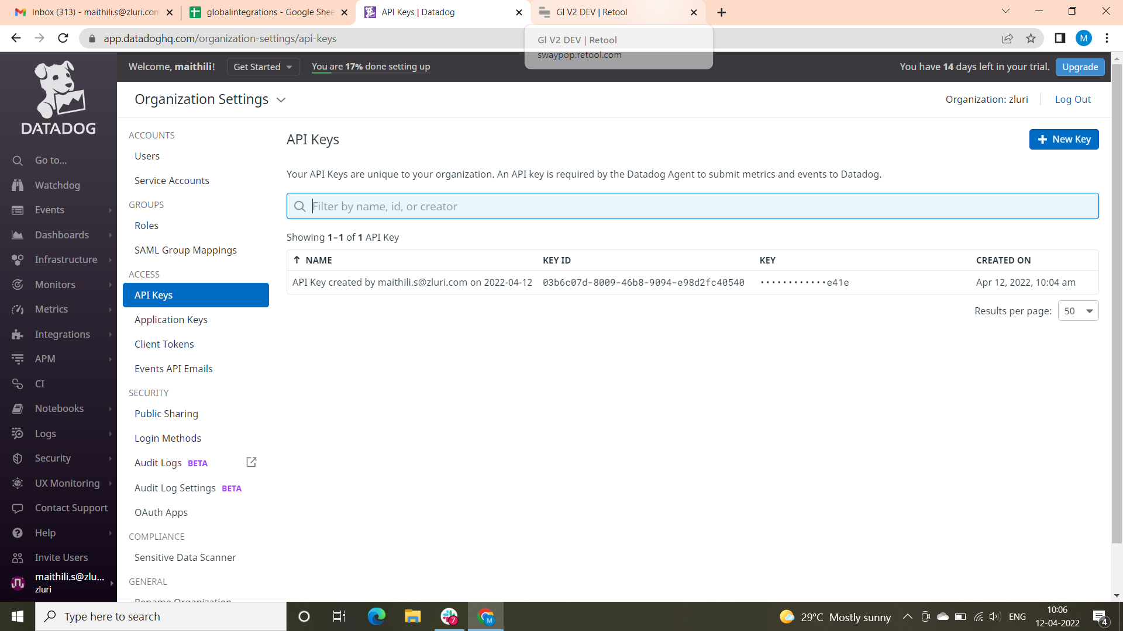Expand the Integrations submenu arrow
This screenshot has width=1123, height=631.
click(x=110, y=334)
